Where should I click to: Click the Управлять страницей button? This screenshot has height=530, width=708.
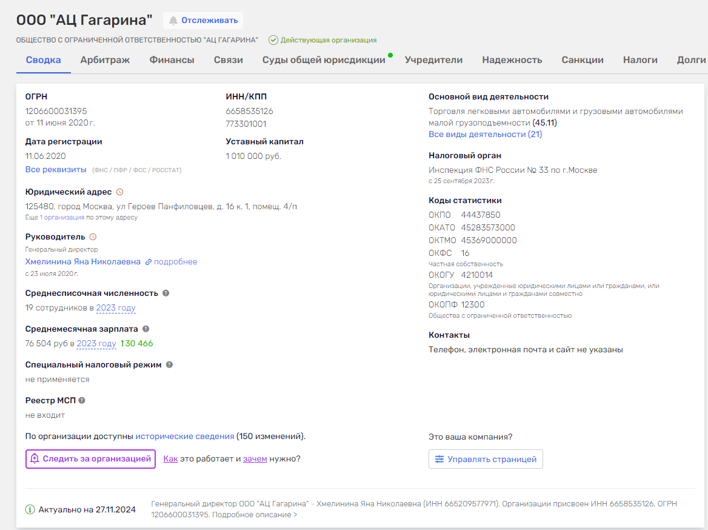[x=486, y=459]
